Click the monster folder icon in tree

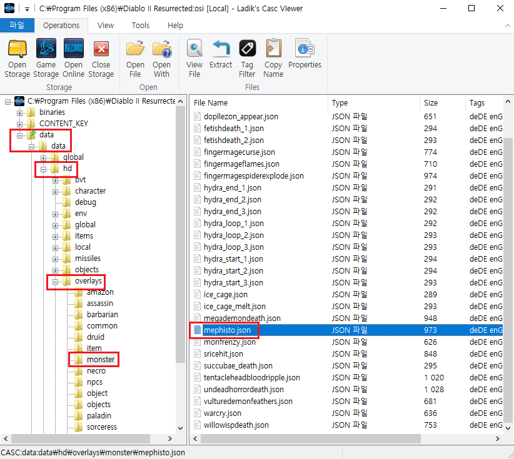pos(78,360)
